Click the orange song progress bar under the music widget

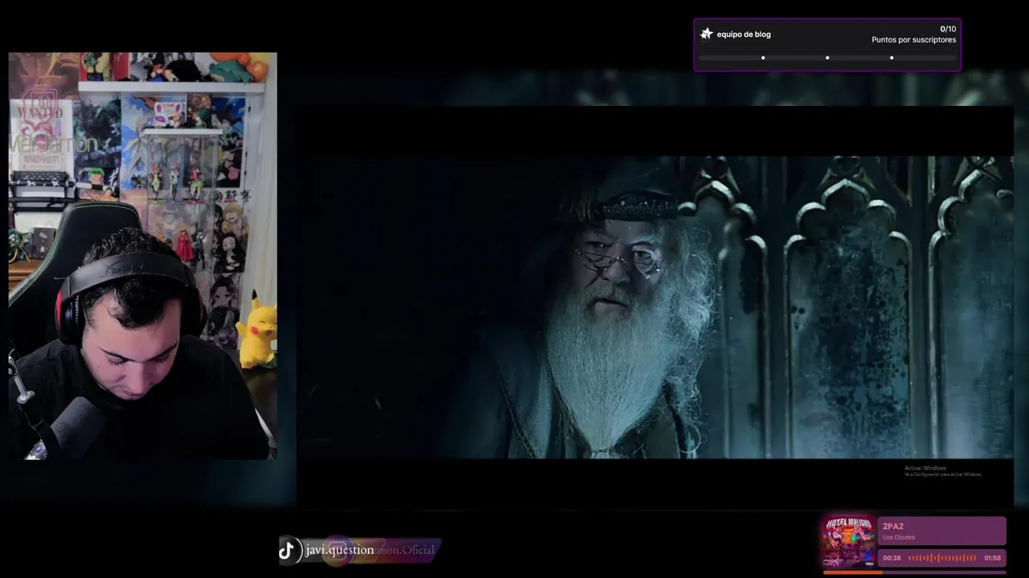click(x=915, y=572)
